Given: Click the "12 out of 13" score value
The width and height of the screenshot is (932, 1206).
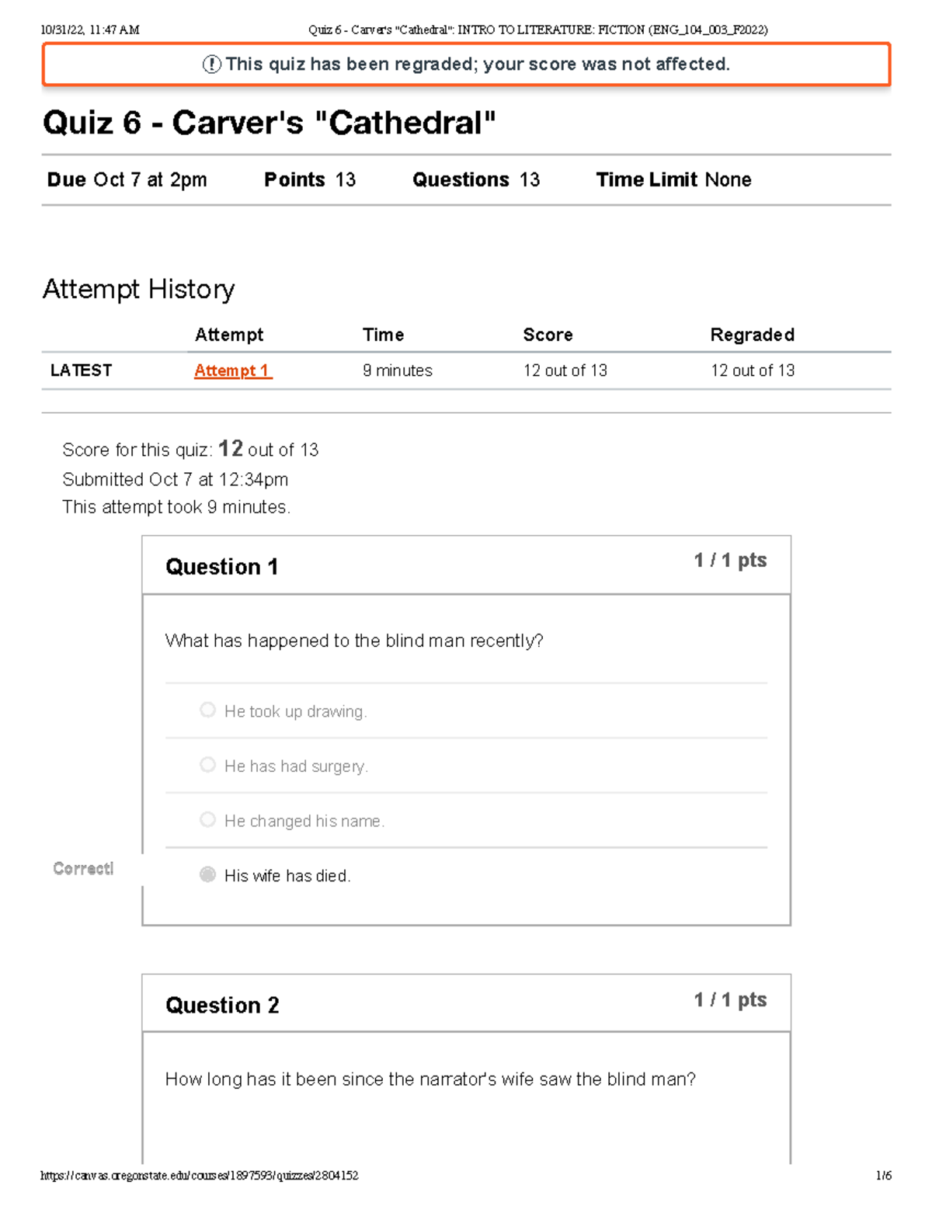Looking at the screenshot, I should [x=565, y=370].
